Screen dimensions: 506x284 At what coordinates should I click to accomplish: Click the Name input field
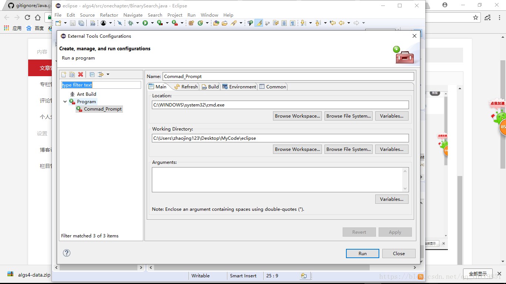[x=288, y=76]
